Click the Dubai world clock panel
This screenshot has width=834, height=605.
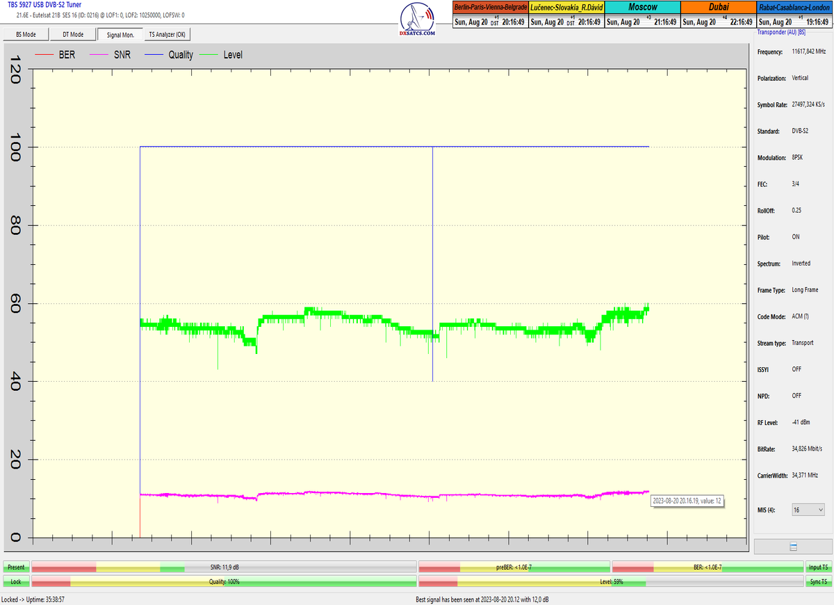coord(718,15)
